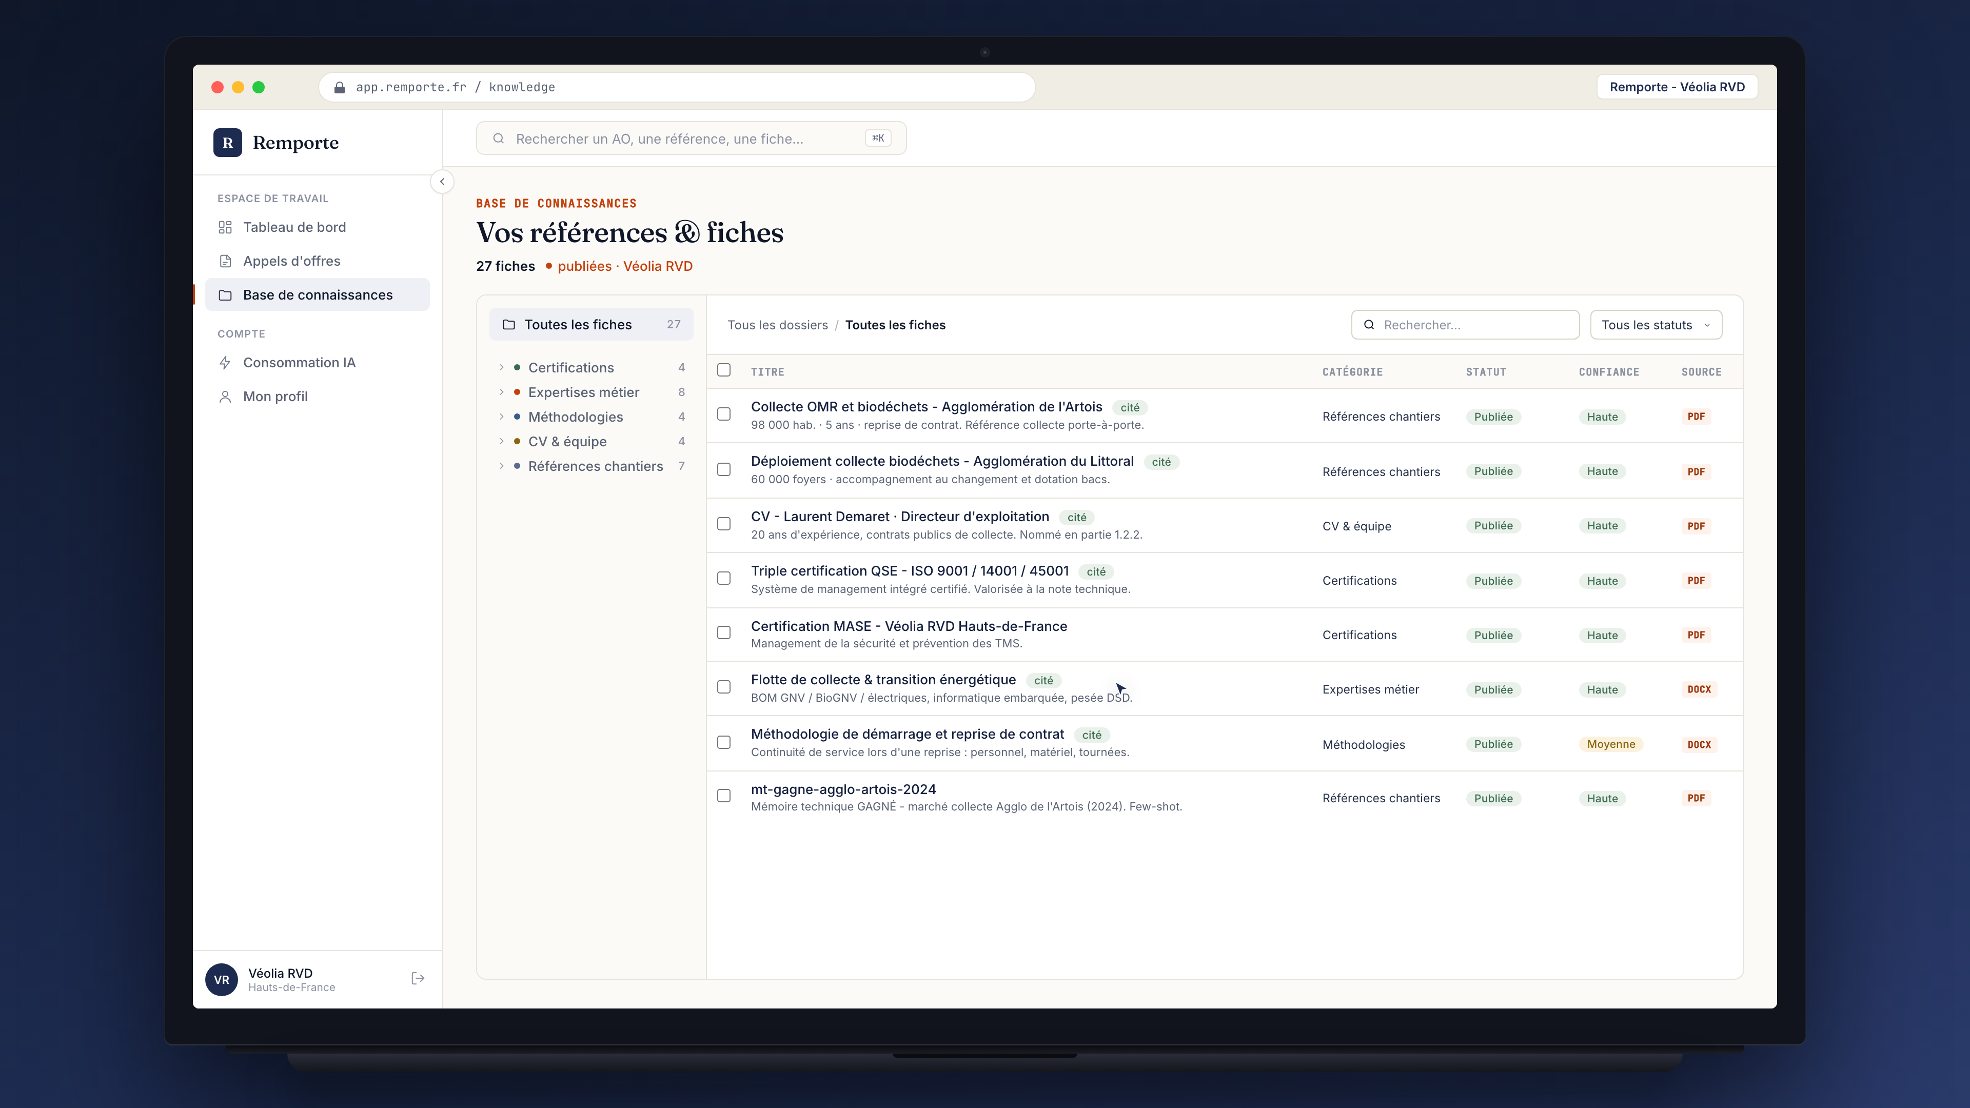Open the Tous les statuts dropdown
The image size is (1970, 1108).
tap(1656, 325)
